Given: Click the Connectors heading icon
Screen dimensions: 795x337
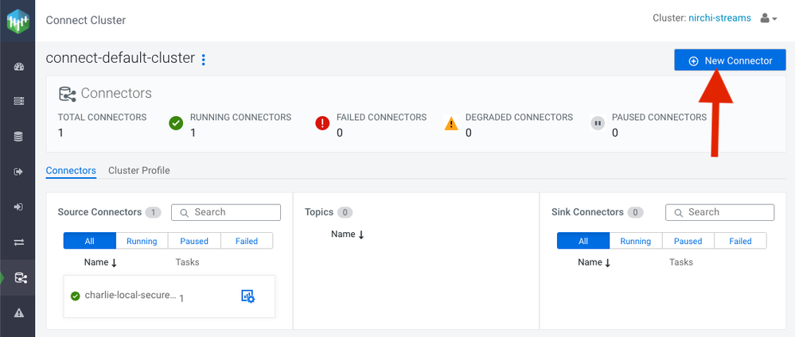Looking at the screenshot, I should coord(67,94).
